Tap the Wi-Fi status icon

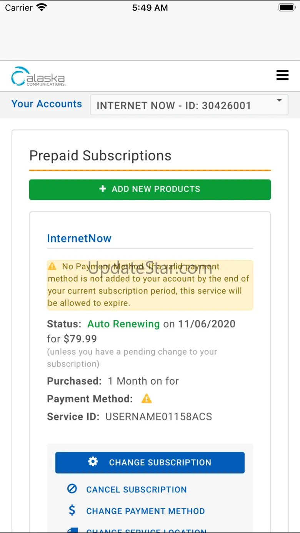tap(41, 8)
